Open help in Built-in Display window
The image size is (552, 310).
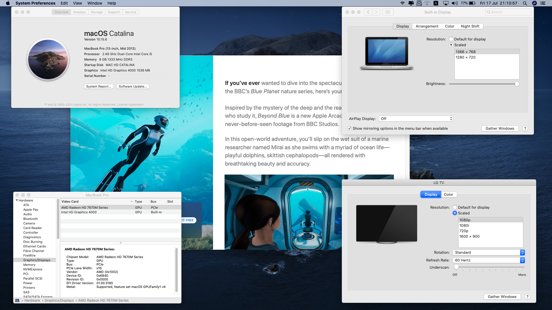[x=525, y=129]
